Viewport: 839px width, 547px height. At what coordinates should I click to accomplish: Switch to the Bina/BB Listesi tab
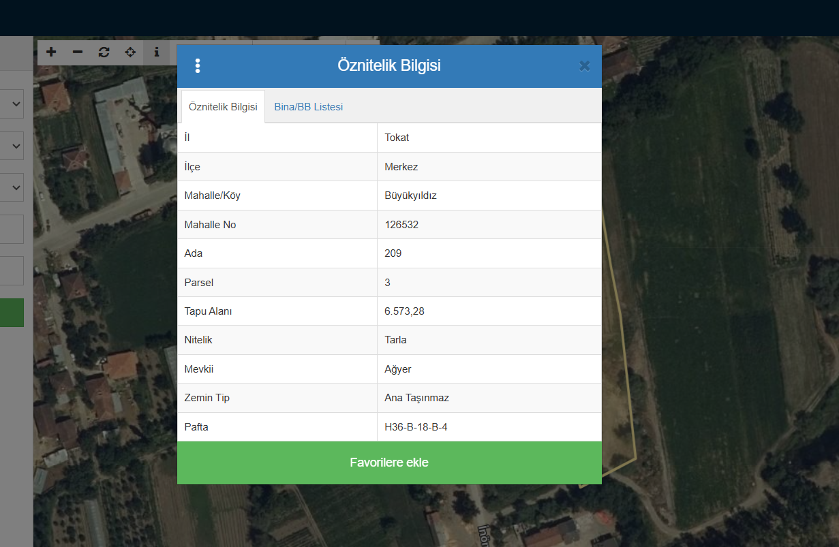point(308,107)
